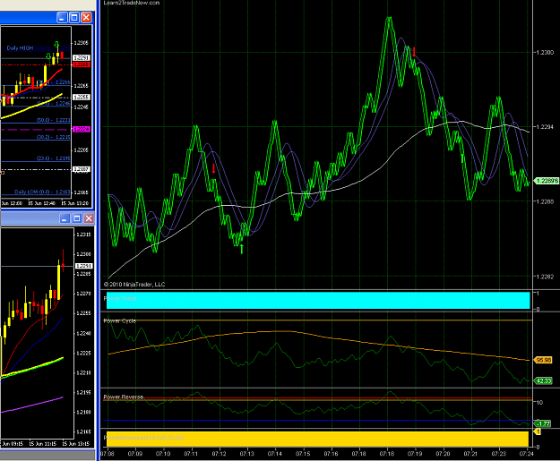Close the lower moving-average chart window
Screen dimensions: 560x461
tap(89, 218)
